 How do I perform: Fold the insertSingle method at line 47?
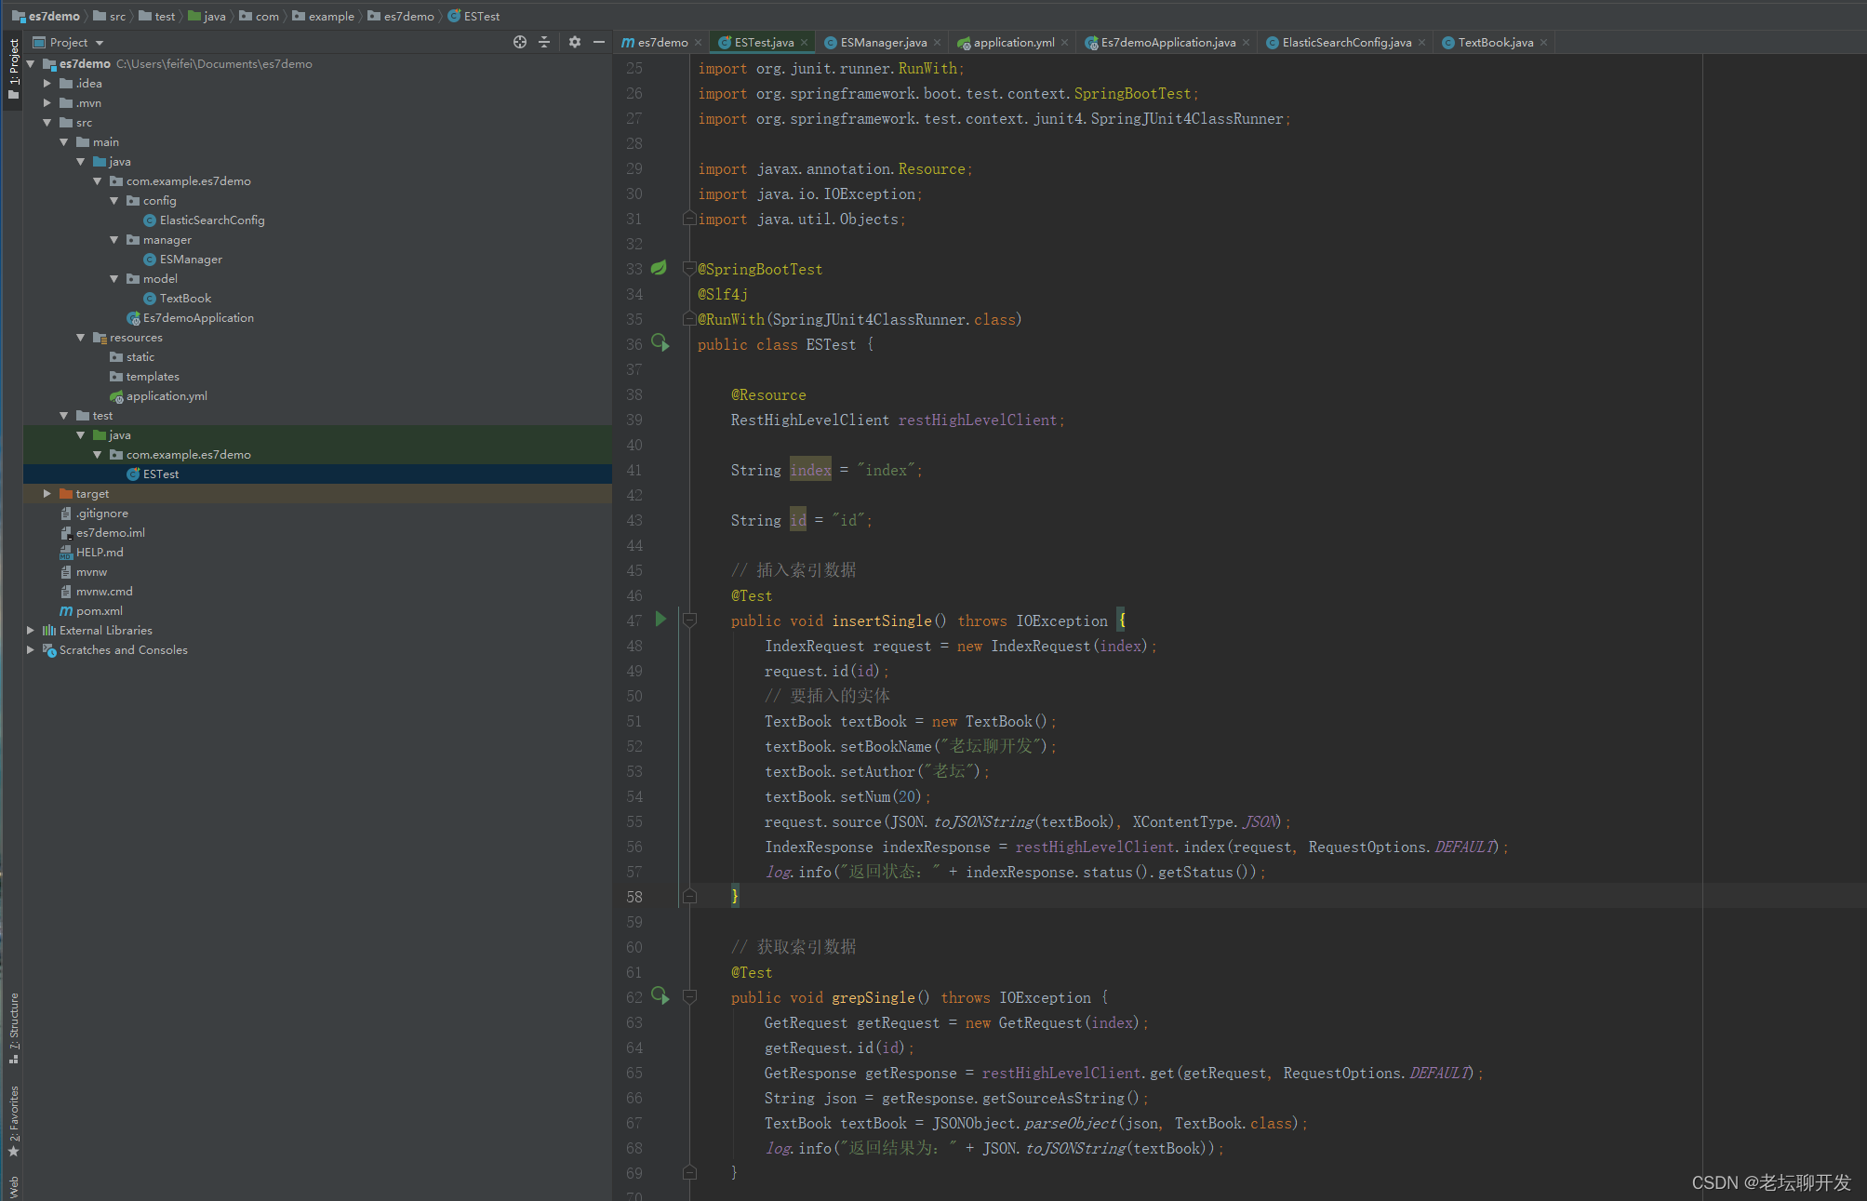[689, 620]
